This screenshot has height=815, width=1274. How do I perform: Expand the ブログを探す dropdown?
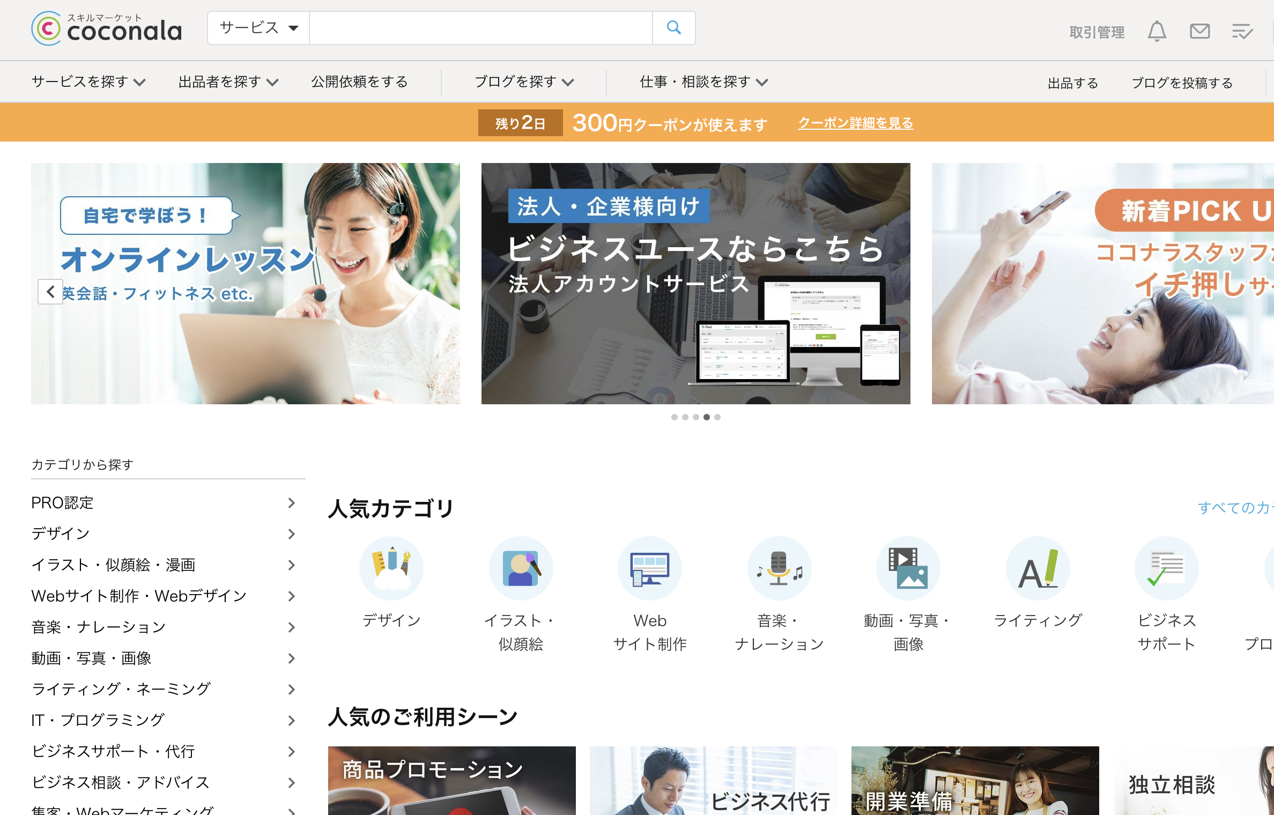[524, 81]
